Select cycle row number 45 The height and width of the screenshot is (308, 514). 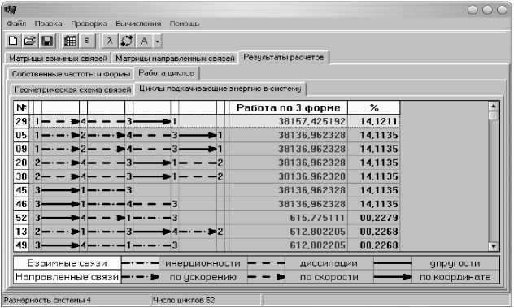[207, 190]
